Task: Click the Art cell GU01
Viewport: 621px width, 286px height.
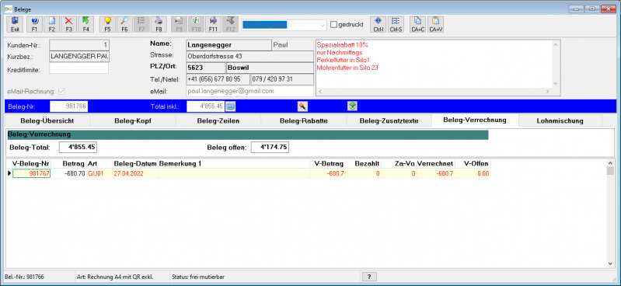Action: 99,173
